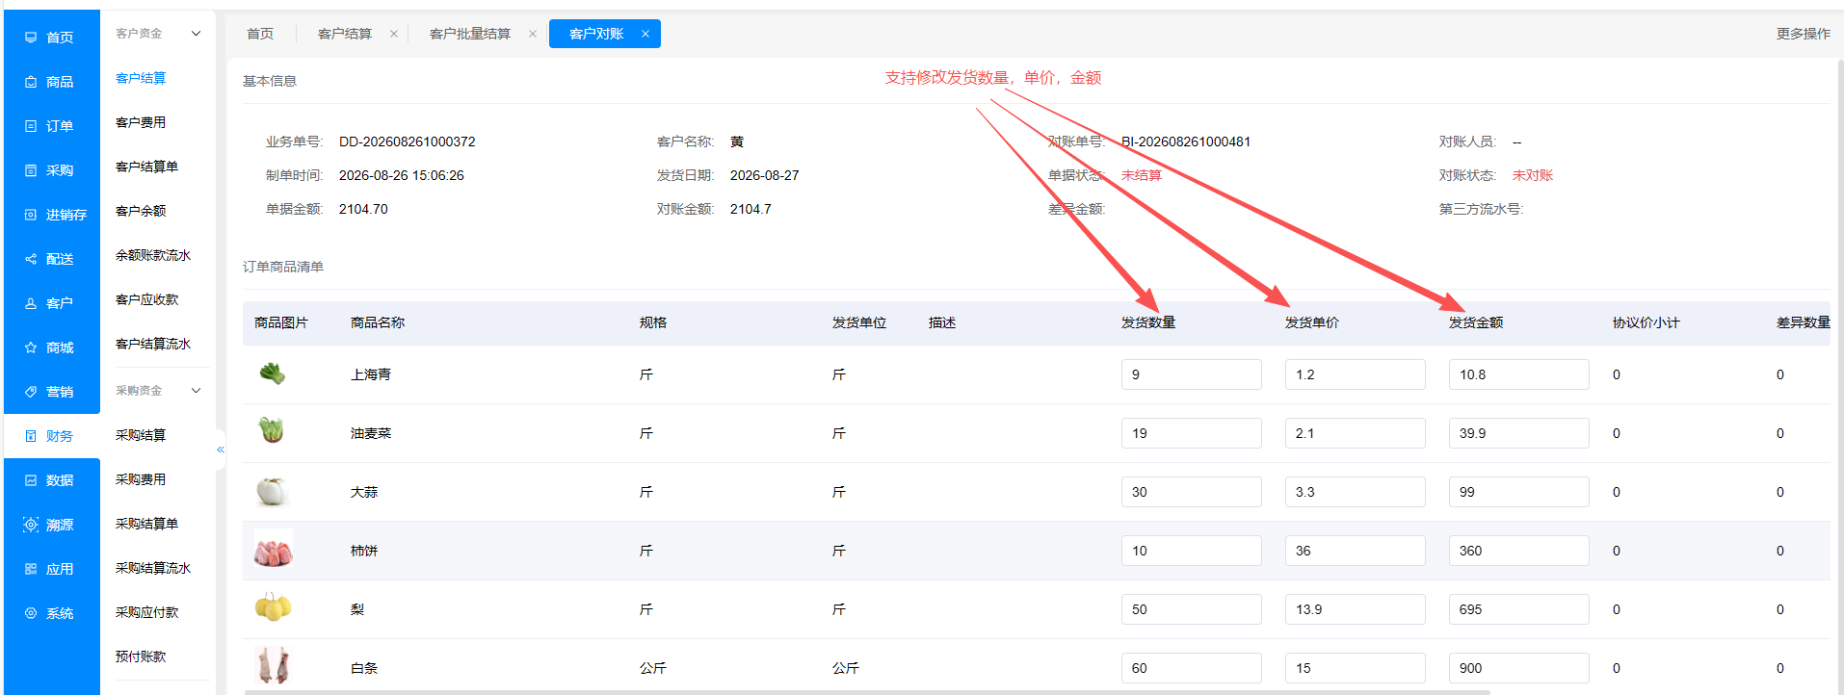This screenshot has height=695, width=1844.
Task: Click the 柿饼 product thumbnail
Action: click(273, 550)
